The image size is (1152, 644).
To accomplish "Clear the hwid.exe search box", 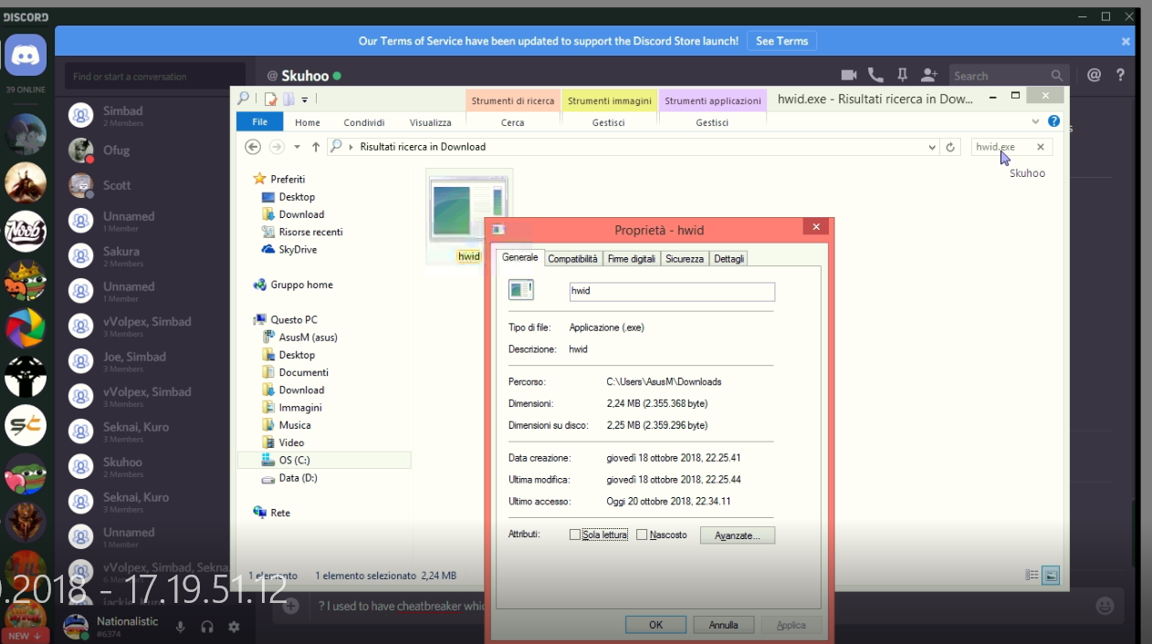I will 1040,147.
